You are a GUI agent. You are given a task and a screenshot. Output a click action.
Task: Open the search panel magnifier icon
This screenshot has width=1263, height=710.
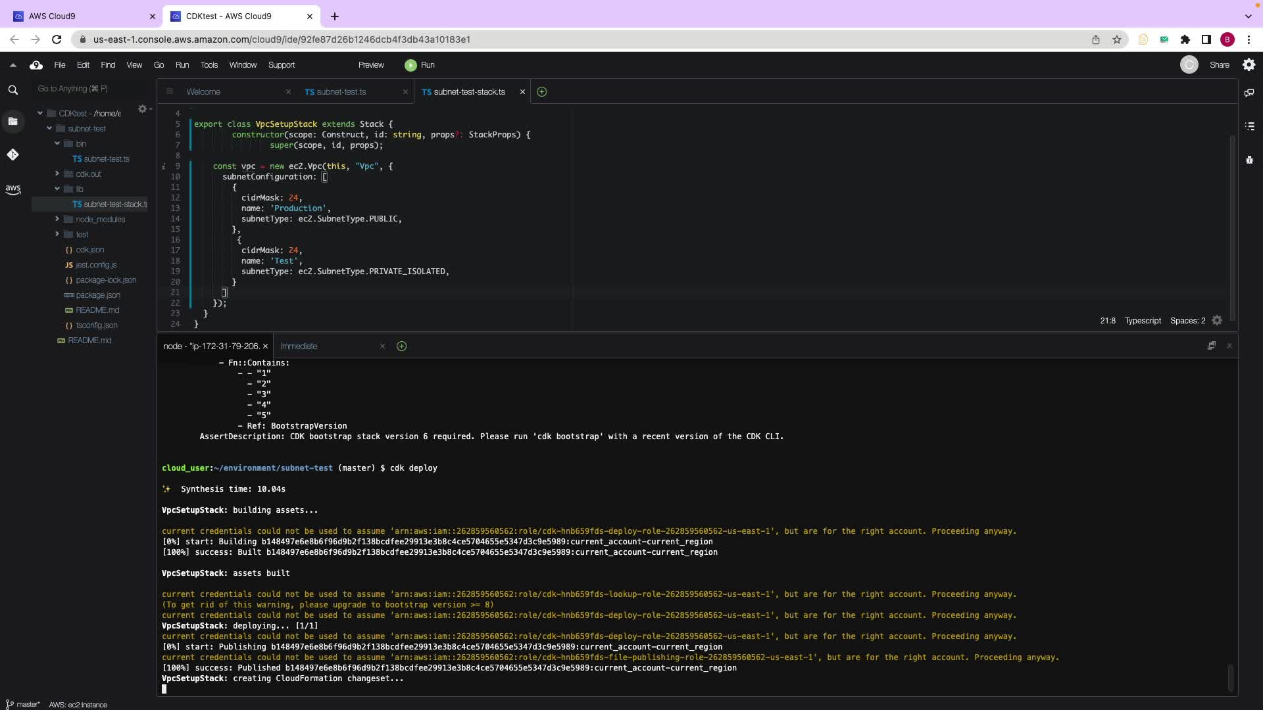click(x=12, y=90)
